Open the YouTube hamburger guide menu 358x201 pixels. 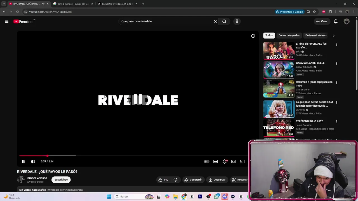(x=7, y=21)
